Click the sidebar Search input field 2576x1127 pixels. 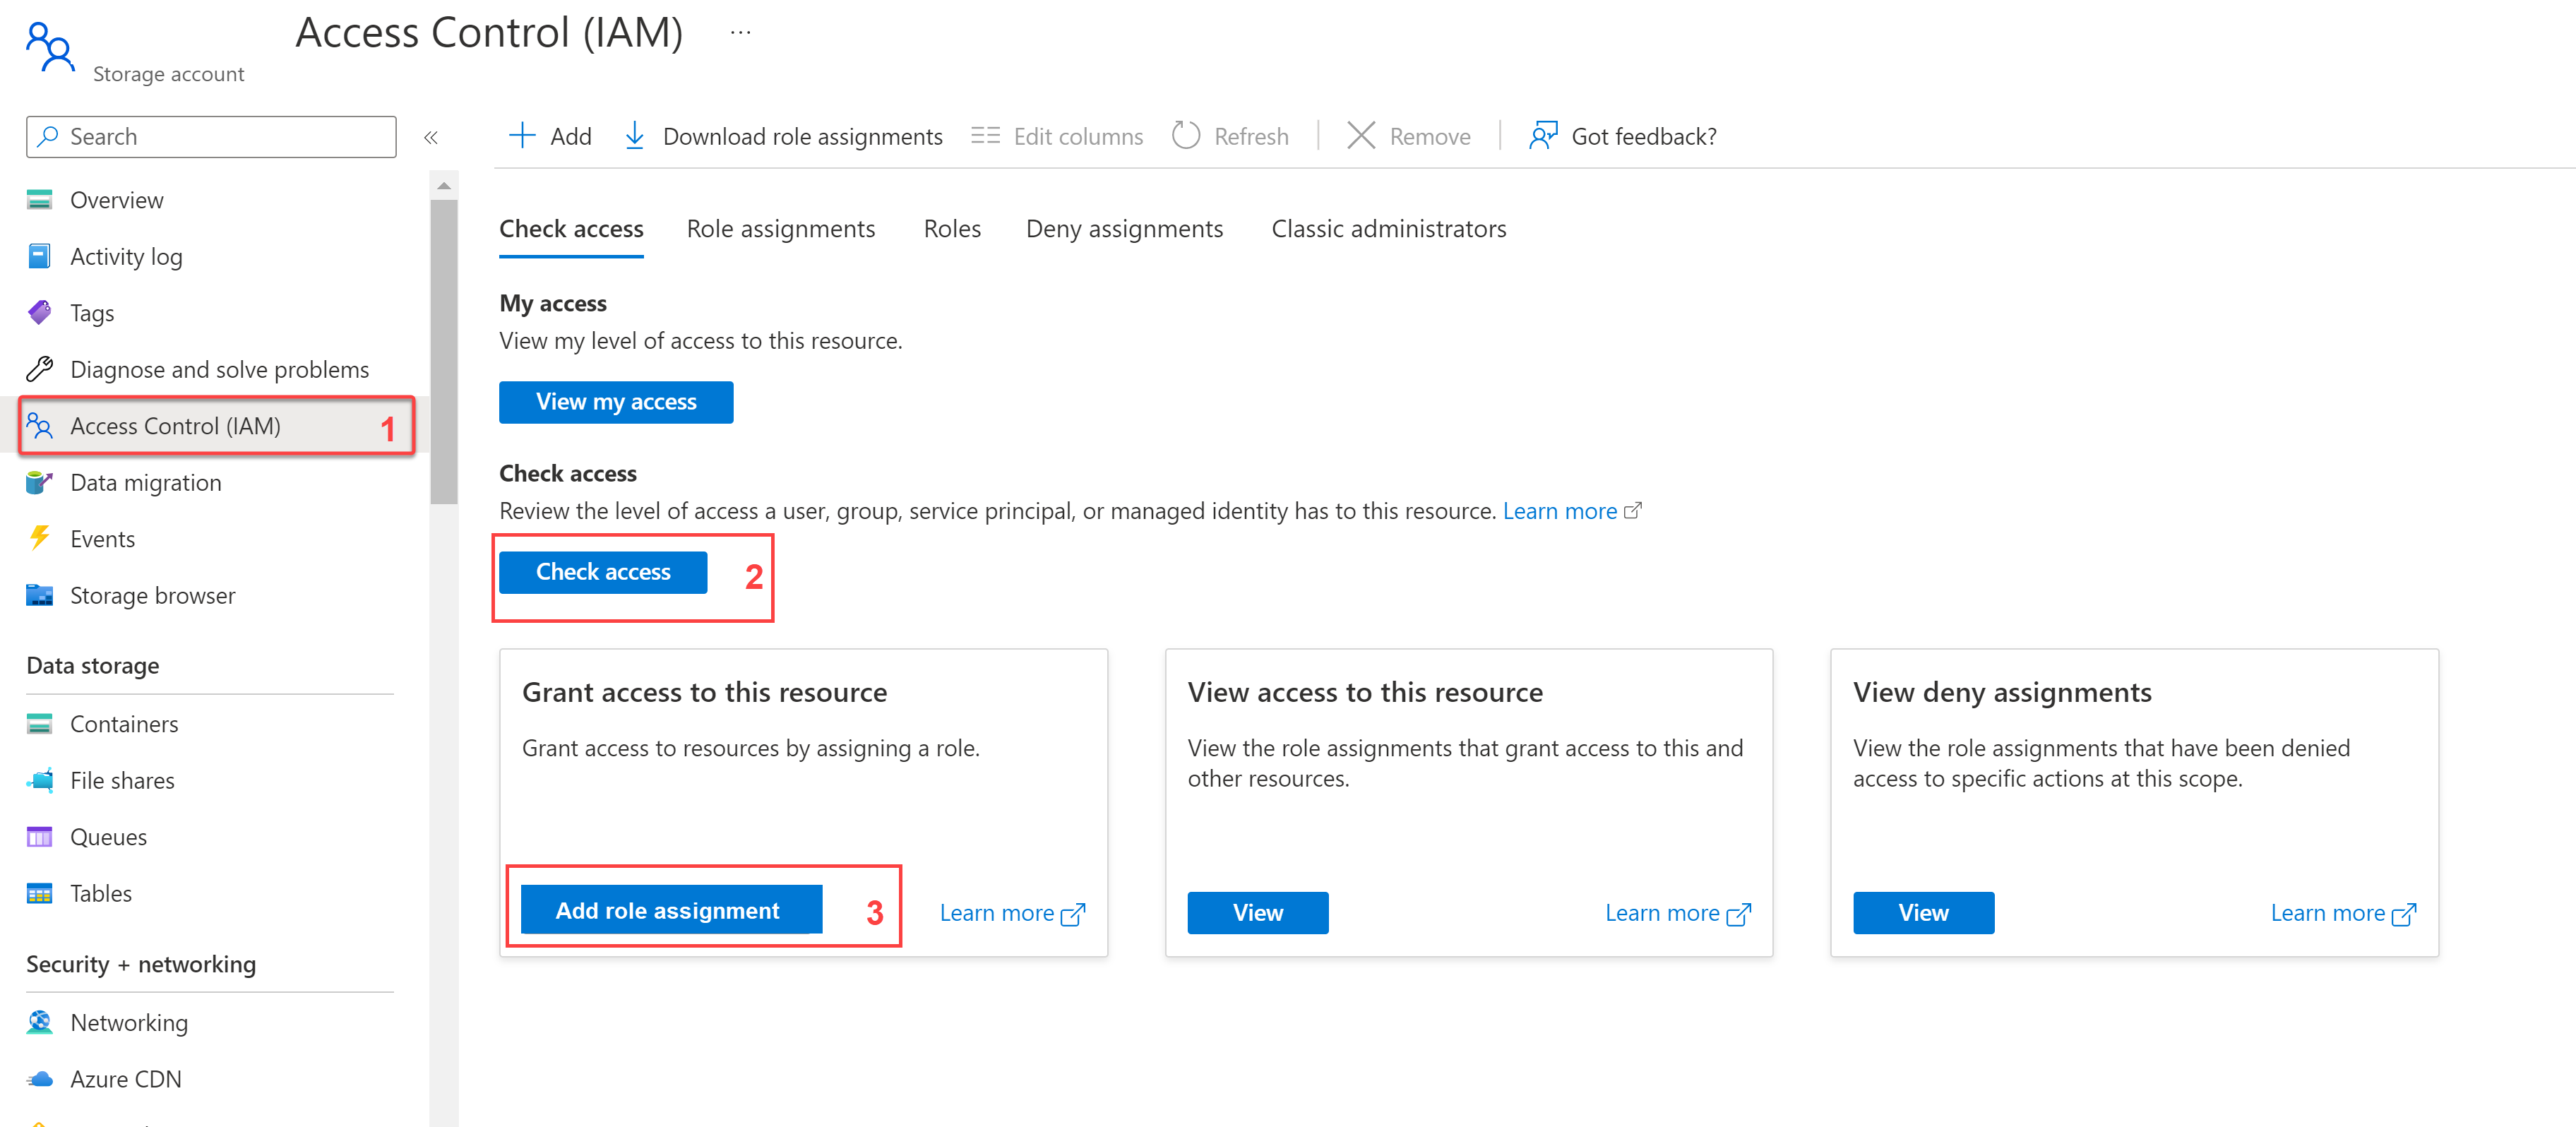click(225, 137)
